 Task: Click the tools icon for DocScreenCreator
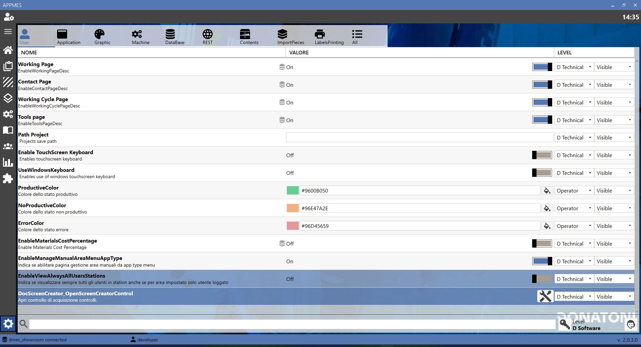click(545, 296)
